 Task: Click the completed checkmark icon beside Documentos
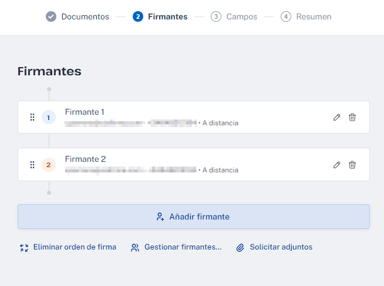[x=51, y=16]
